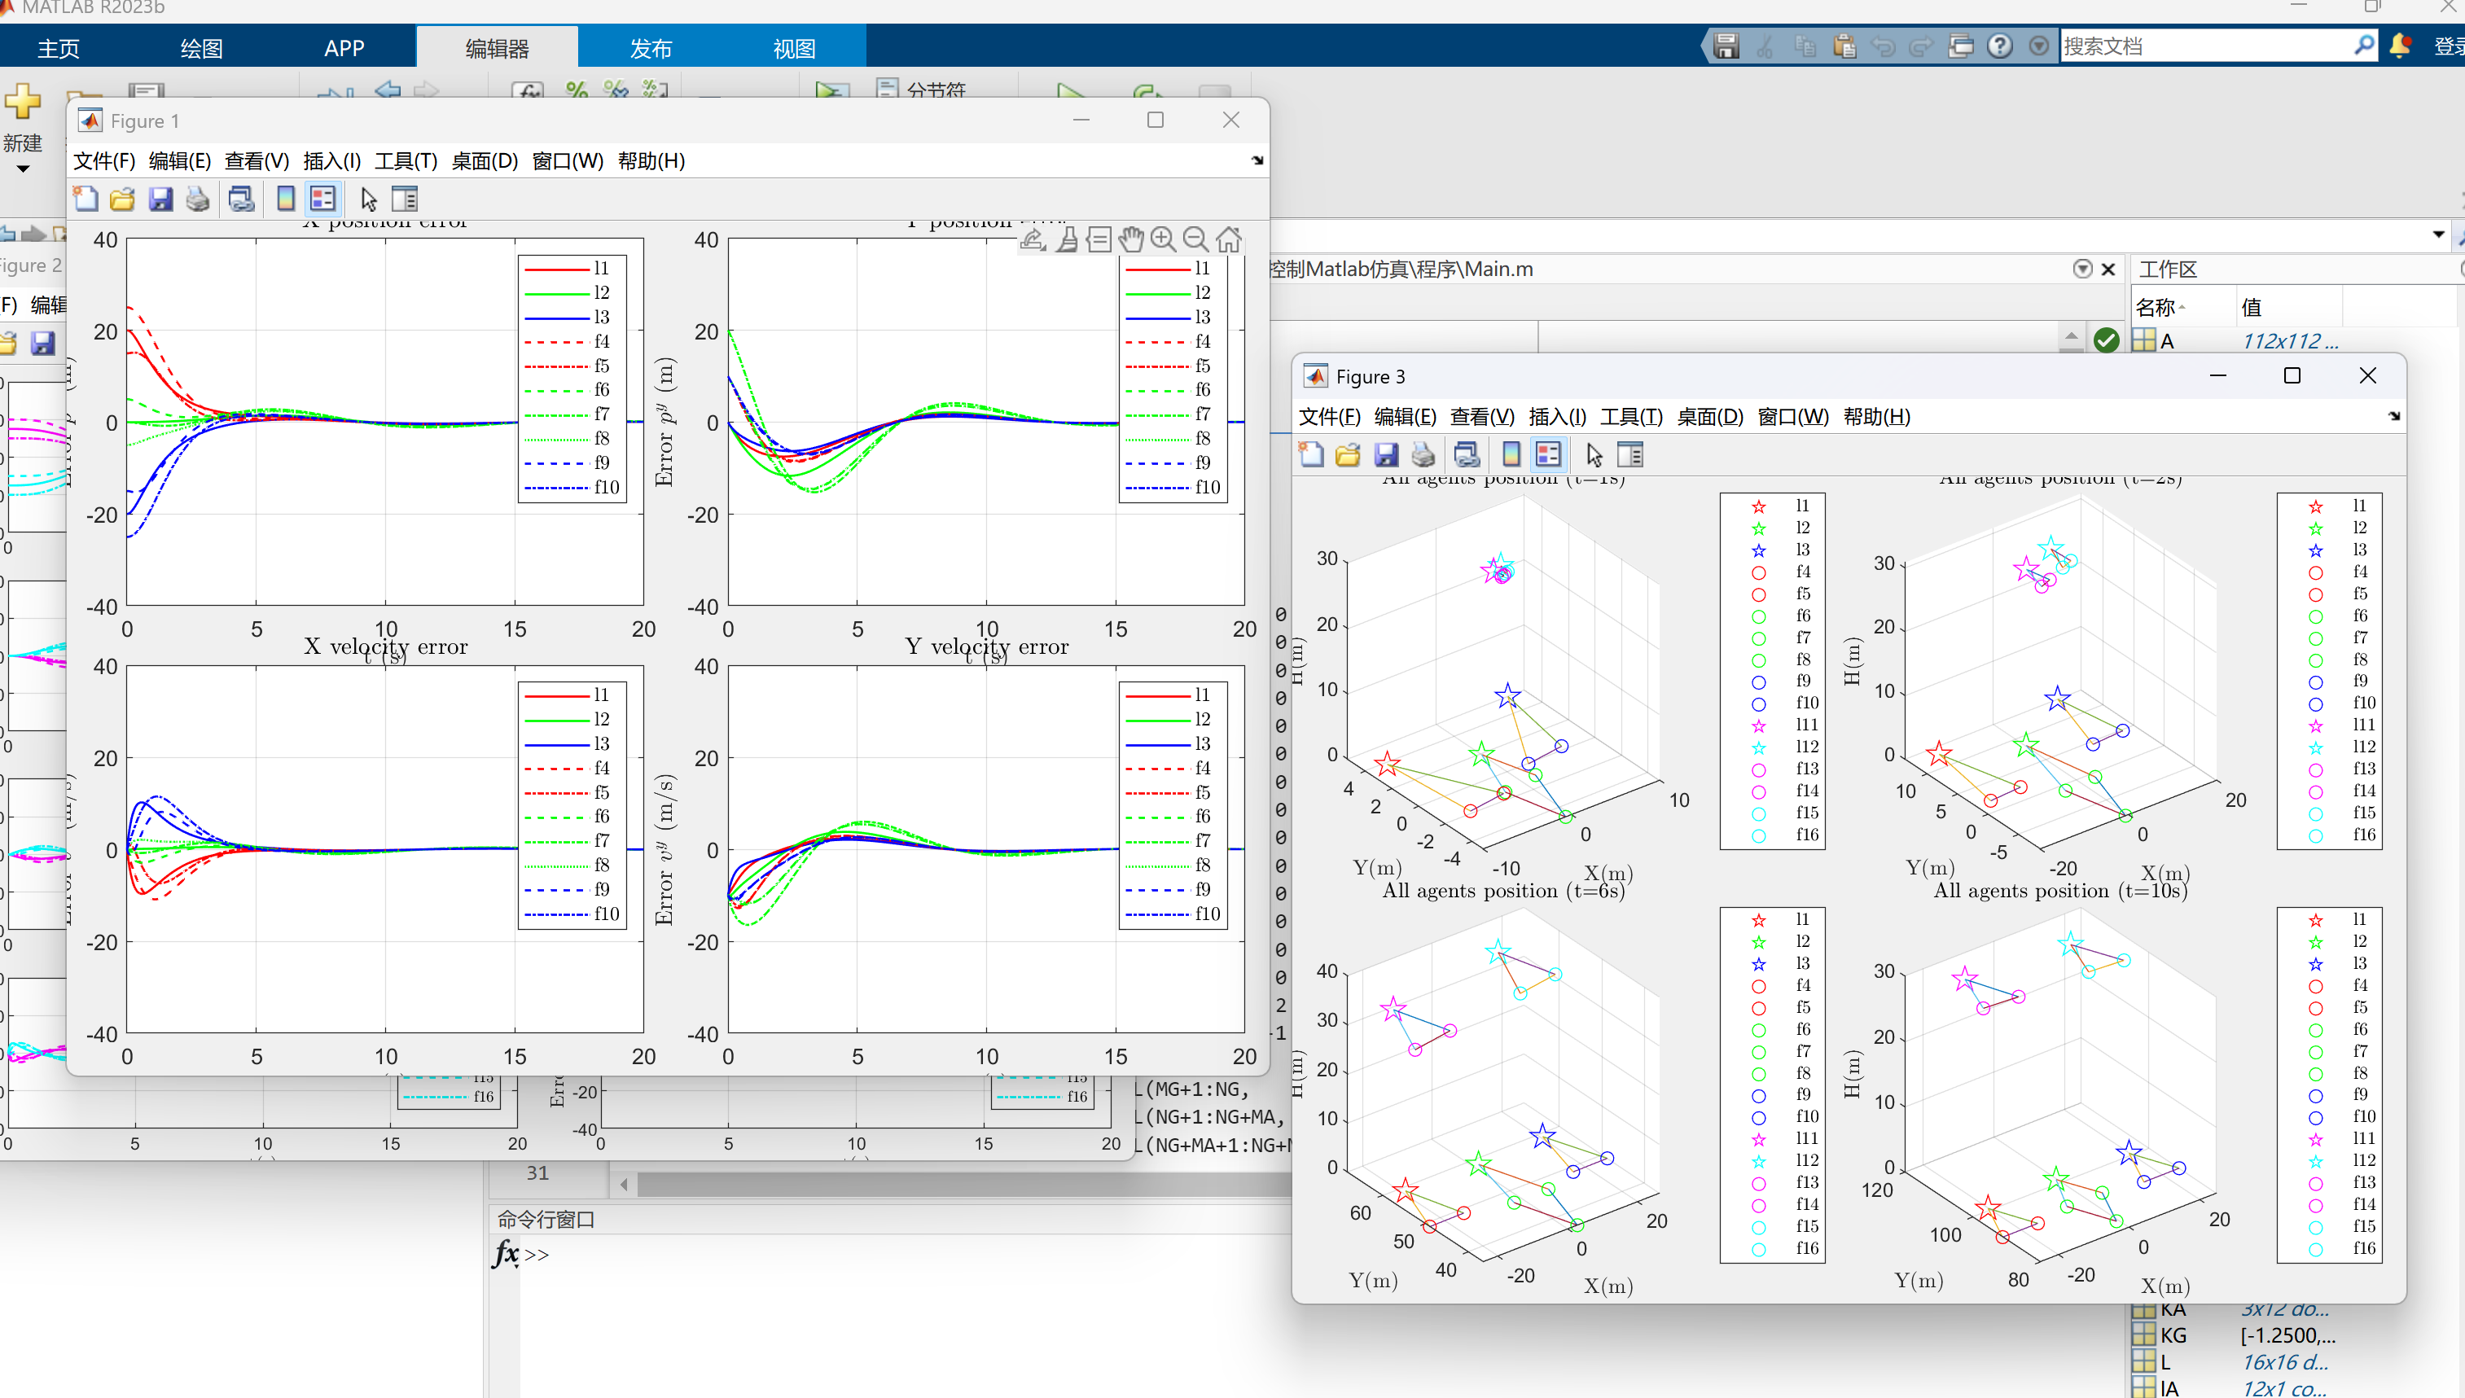Image resolution: width=2465 pixels, height=1398 pixels.
Task: Click Undo icon in MATLAB quick access toolbar
Action: 1883,45
